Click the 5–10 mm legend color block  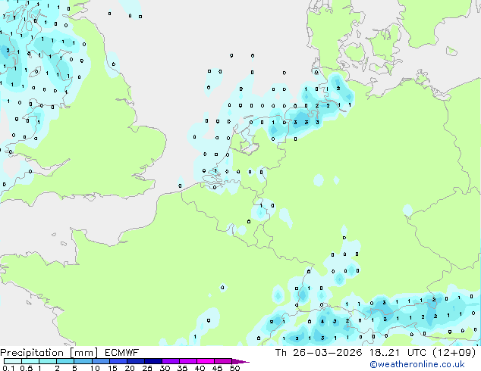83,361
